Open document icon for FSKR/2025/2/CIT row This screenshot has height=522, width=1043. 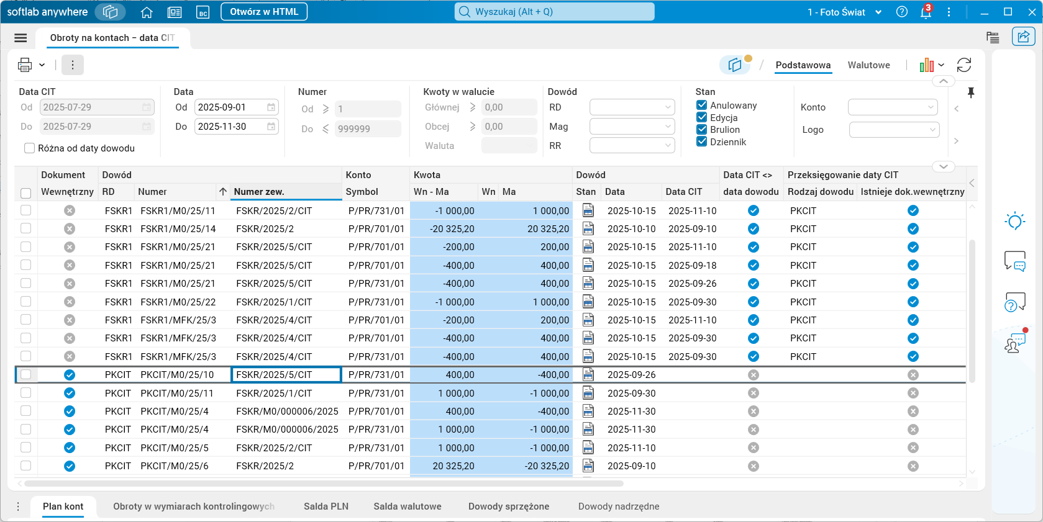pyautogui.click(x=588, y=211)
